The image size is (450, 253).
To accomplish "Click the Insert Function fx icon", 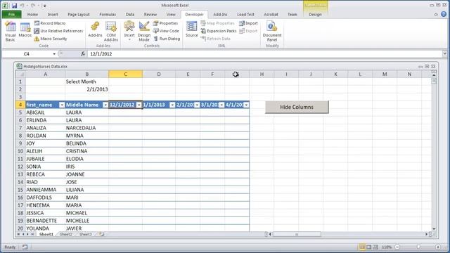I will tap(83, 53).
